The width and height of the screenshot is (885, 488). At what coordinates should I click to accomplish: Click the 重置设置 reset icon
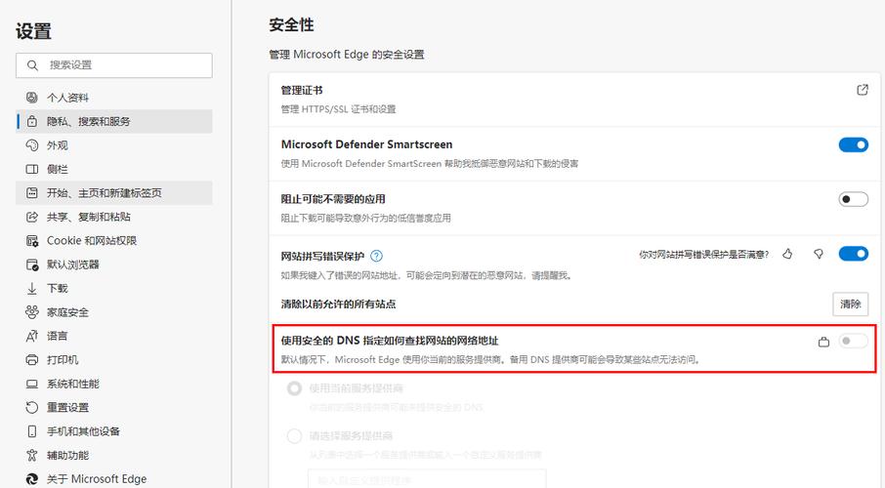pyautogui.click(x=32, y=407)
